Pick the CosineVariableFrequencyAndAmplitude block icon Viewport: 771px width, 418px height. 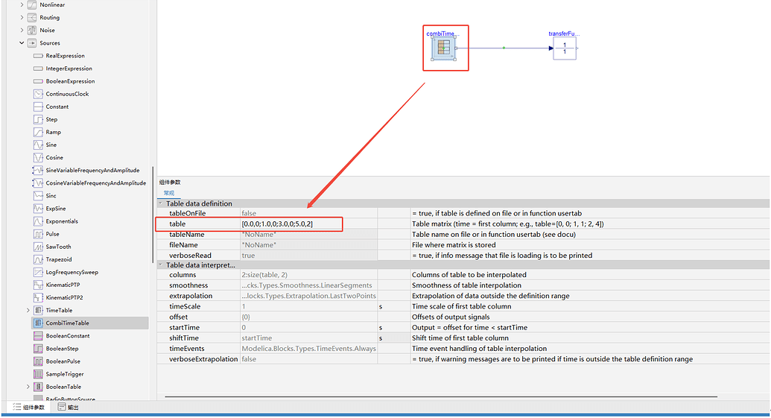point(38,183)
